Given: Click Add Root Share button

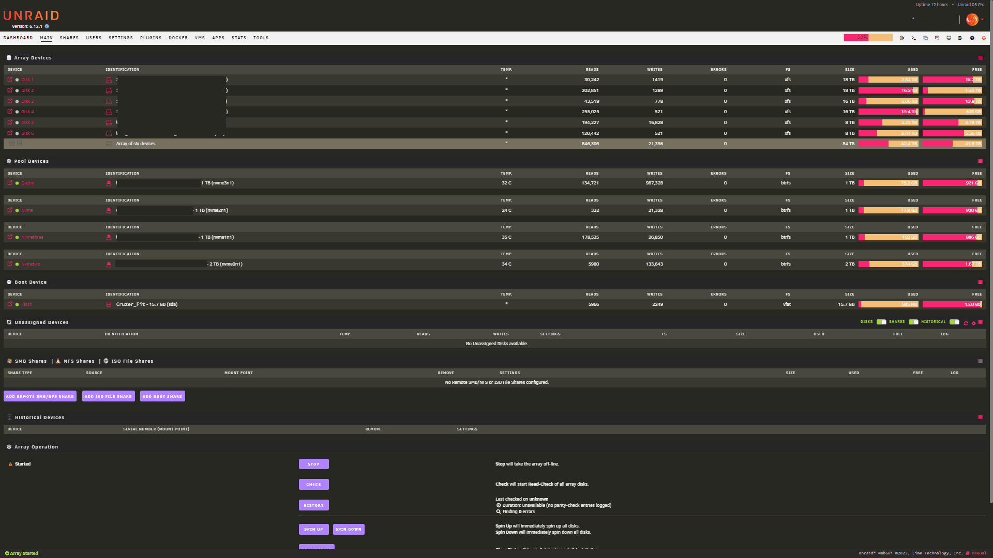Looking at the screenshot, I should click(x=162, y=396).
